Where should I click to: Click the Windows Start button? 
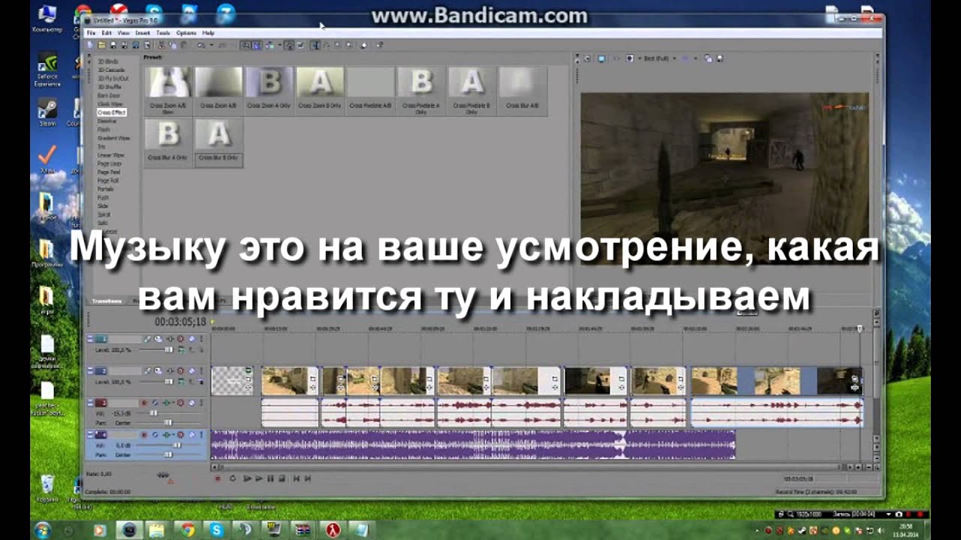pos(41,529)
